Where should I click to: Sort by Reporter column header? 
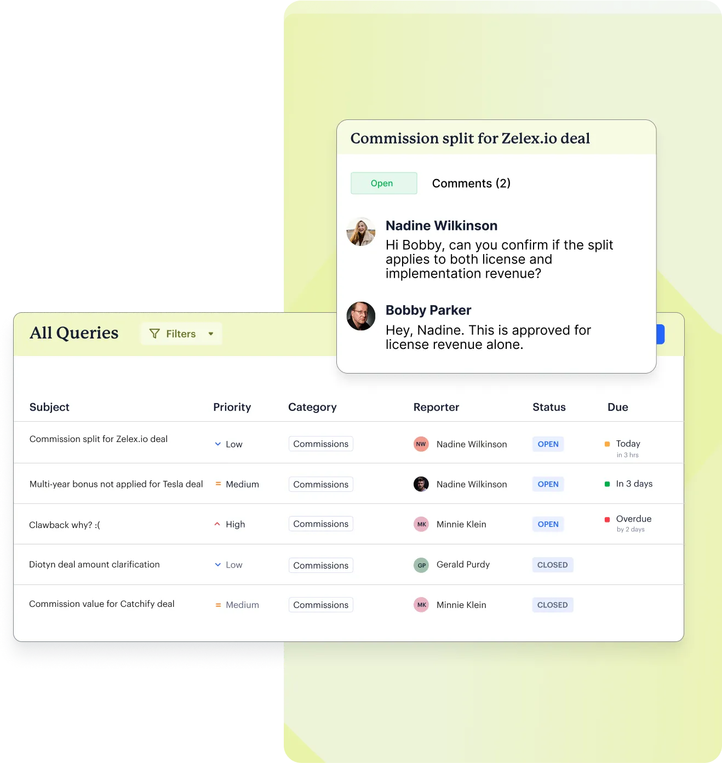click(x=436, y=407)
